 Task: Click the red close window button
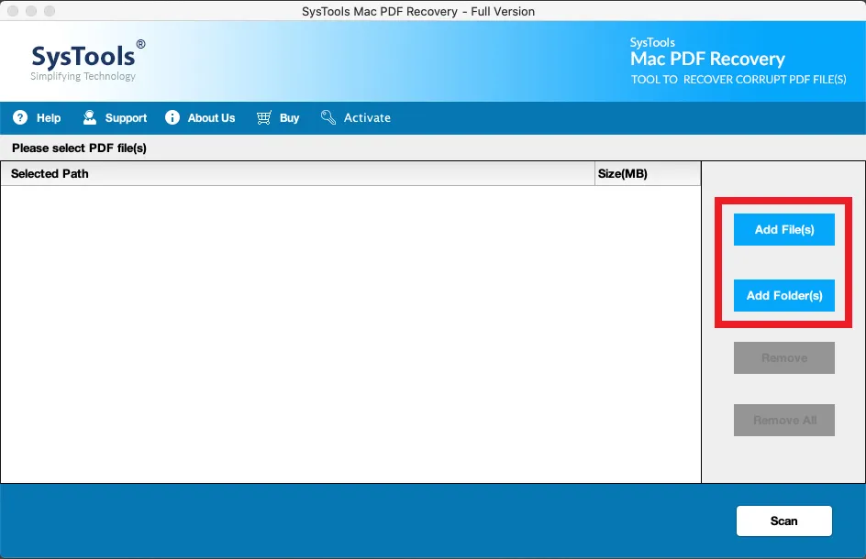tap(13, 11)
